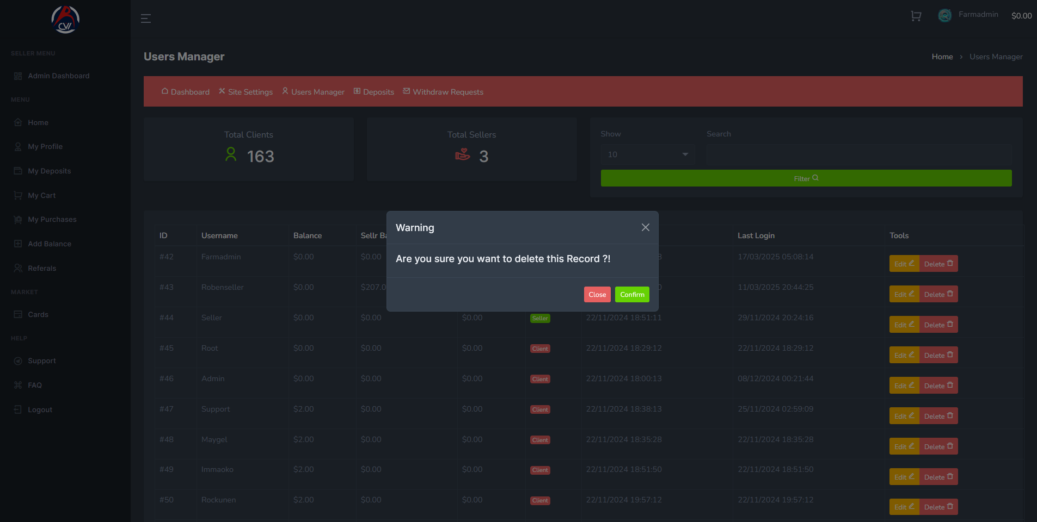Edit the user named Seller
Viewport: 1037px width, 522px height.
pyautogui.click(x=904, y=325)
